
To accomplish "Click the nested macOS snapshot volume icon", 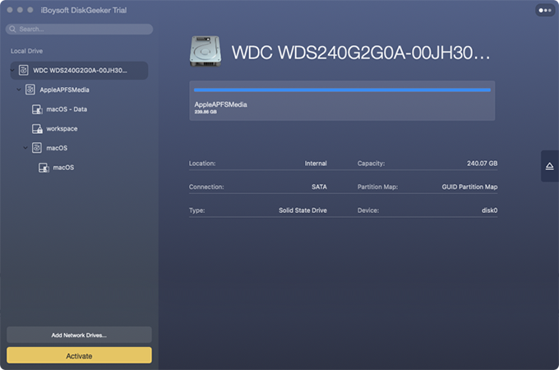I will pyautogui.click(x=44, y=168).
